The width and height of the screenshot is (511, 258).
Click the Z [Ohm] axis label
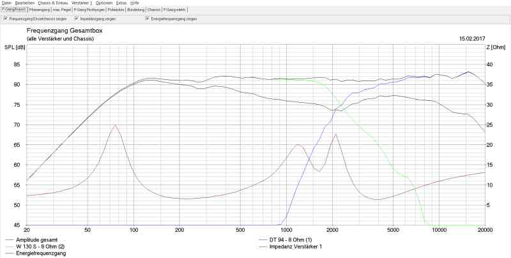click(x=496, y=47)
